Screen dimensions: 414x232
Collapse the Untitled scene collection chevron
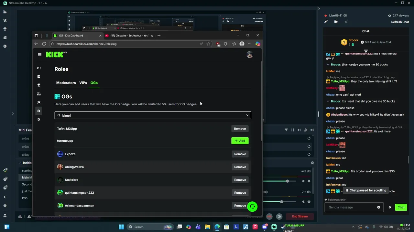click(19, 163)
